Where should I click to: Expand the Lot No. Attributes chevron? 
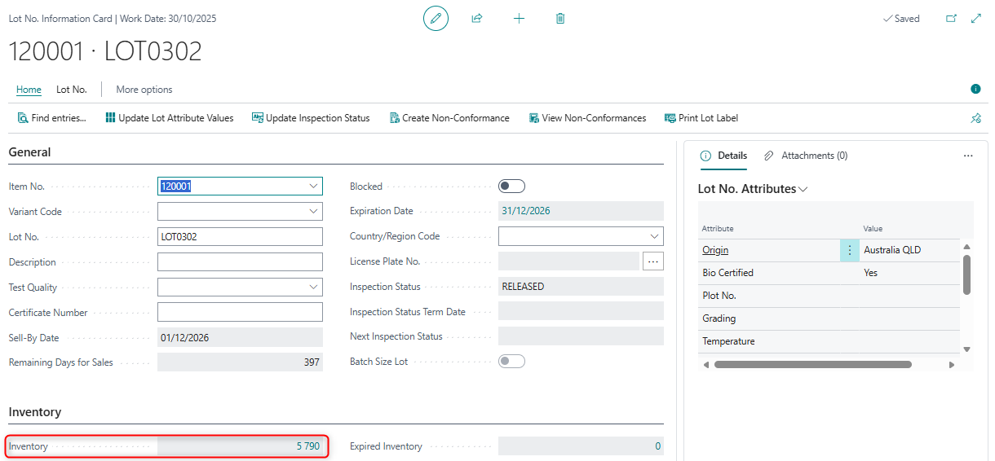click(x=803, y=189)
